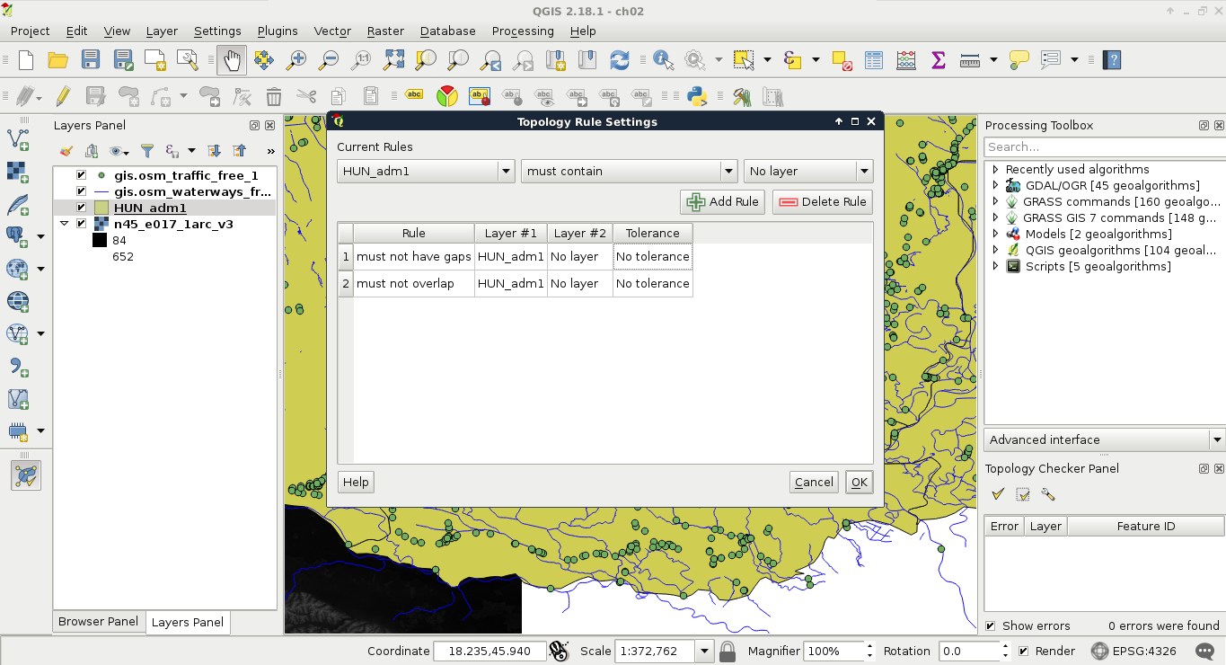Image resolution: width=1226 pixels, height=665 pixels.
Task: Refresh the map canvas
Action: pyautogui.click(x=620, y=60)
